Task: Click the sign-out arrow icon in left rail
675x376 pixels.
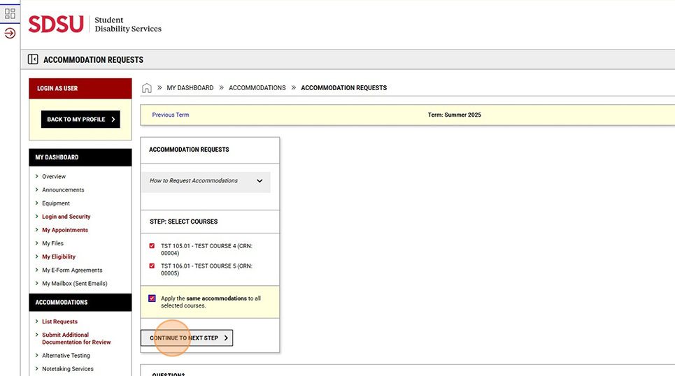Action: click(10, 33)
